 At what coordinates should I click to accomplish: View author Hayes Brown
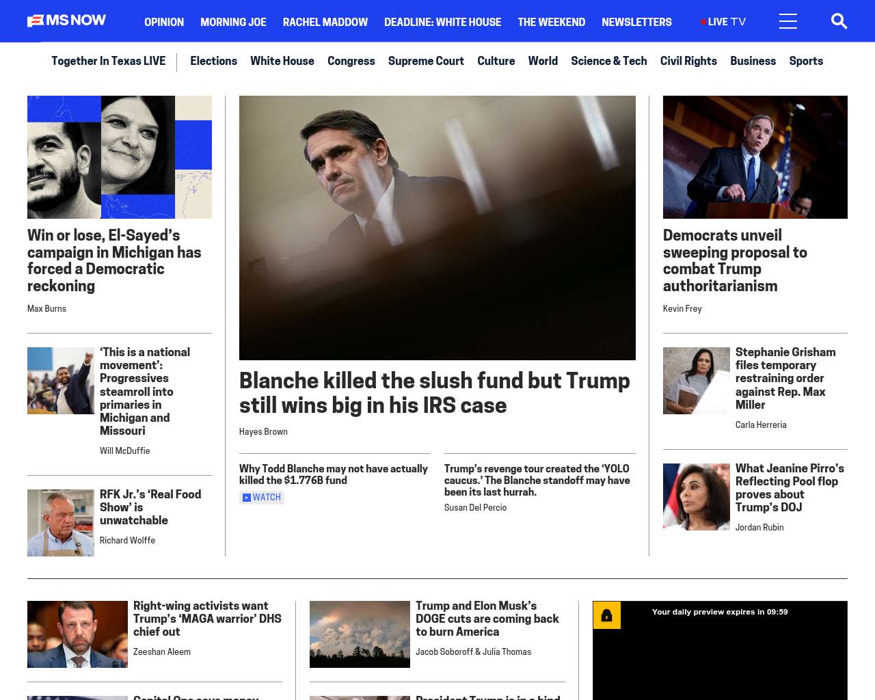(263, 432)
